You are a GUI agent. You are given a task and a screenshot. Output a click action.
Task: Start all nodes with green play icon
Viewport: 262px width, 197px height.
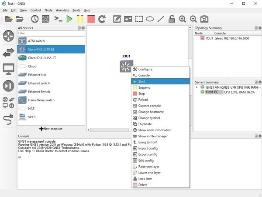69,19
